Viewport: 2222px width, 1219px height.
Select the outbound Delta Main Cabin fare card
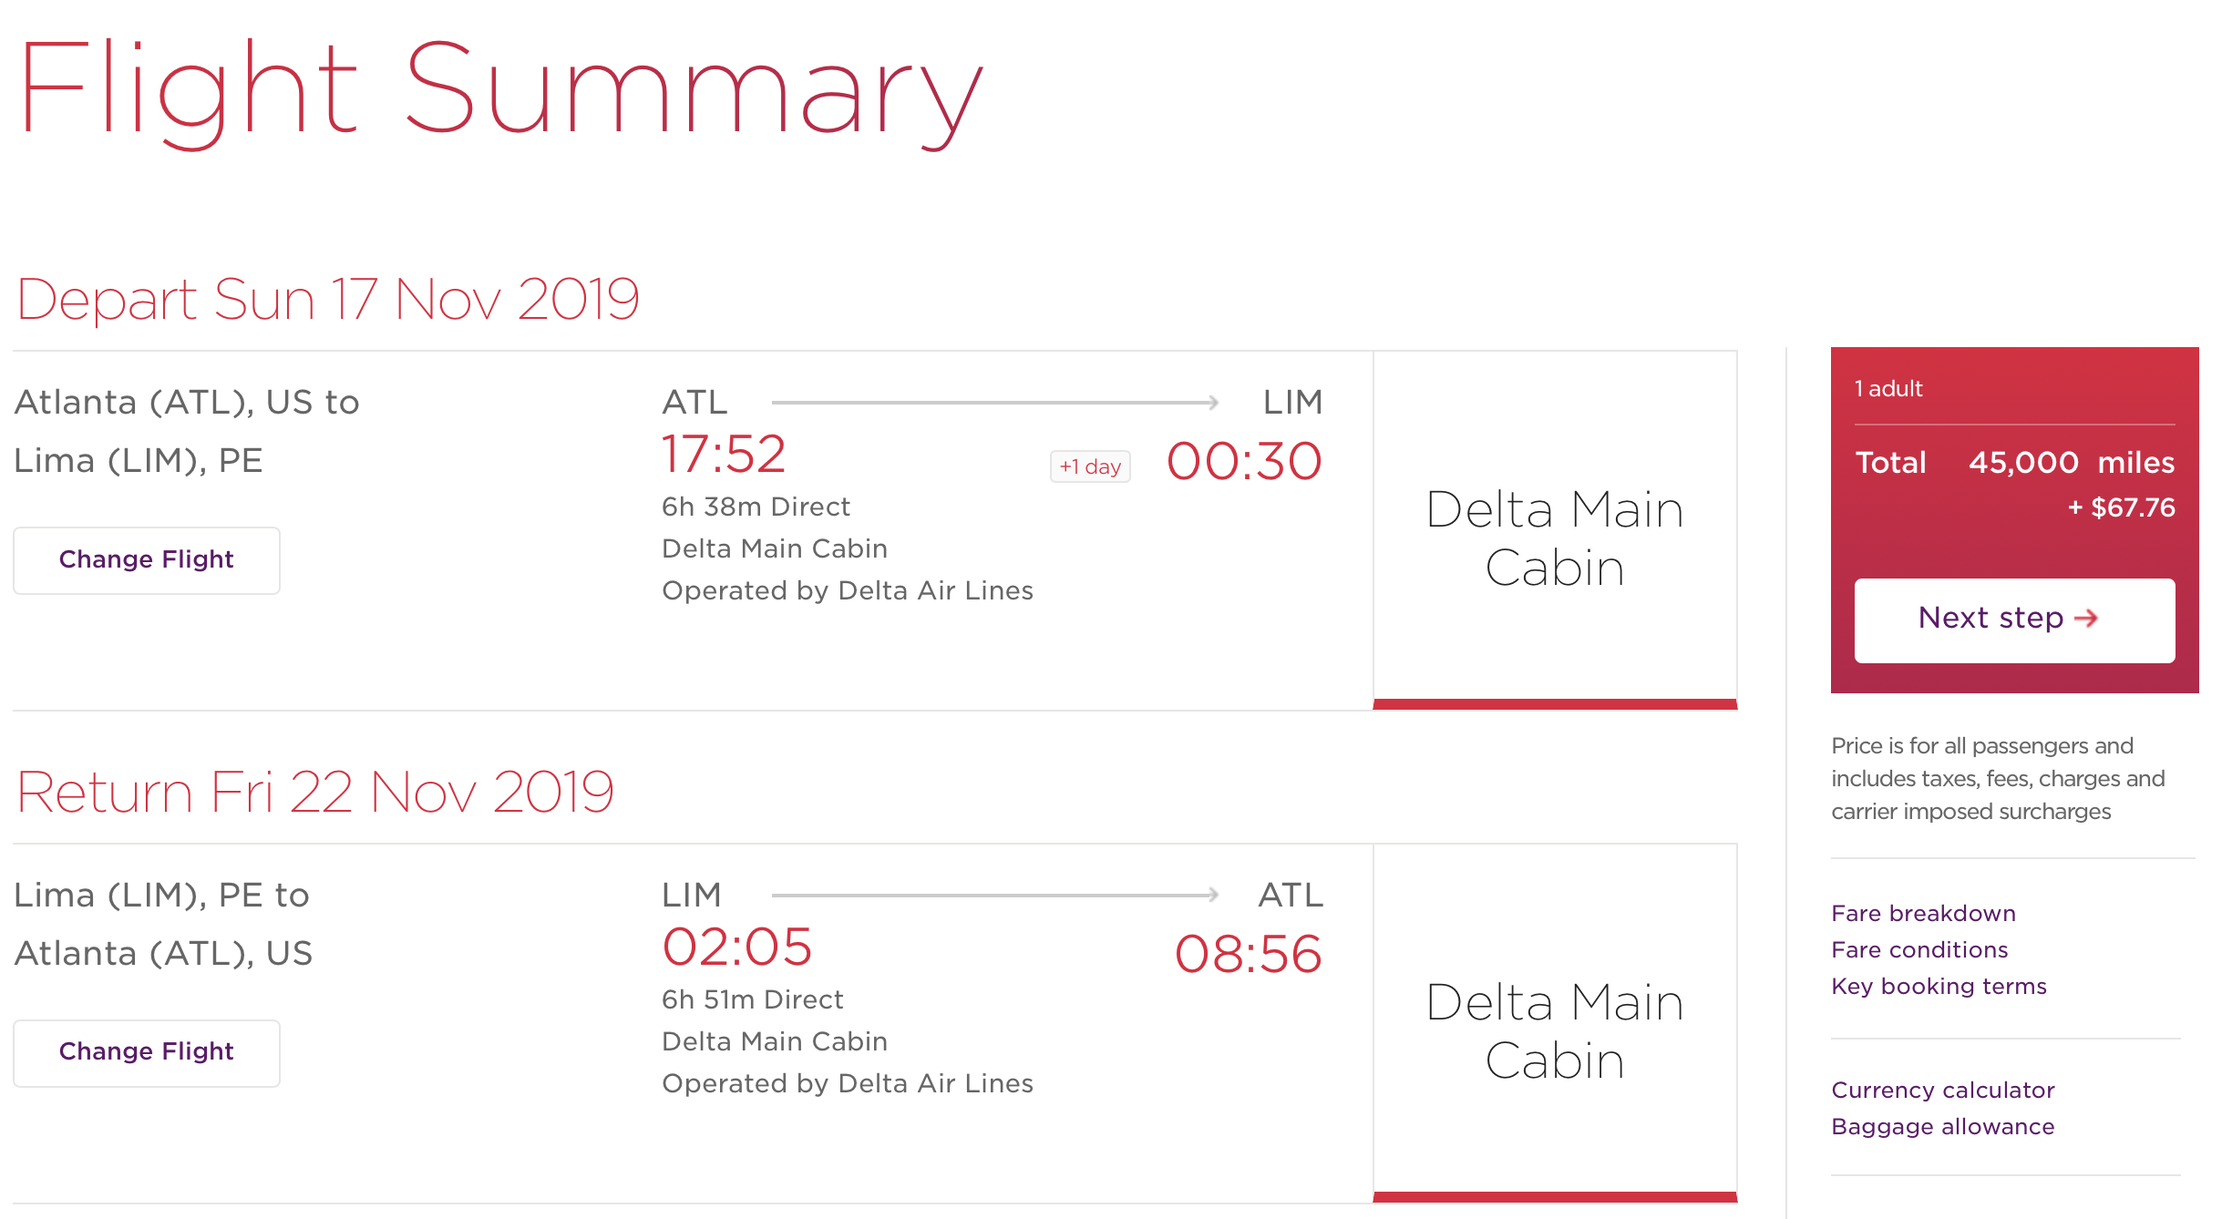coord(1554,538)
